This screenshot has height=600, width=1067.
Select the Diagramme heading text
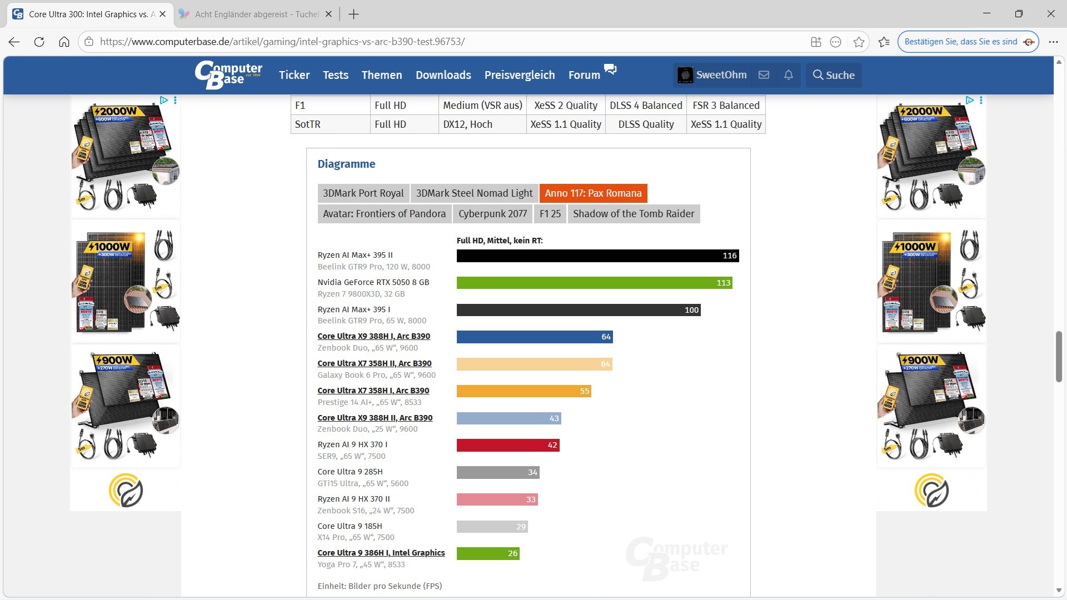click(346, 164)
